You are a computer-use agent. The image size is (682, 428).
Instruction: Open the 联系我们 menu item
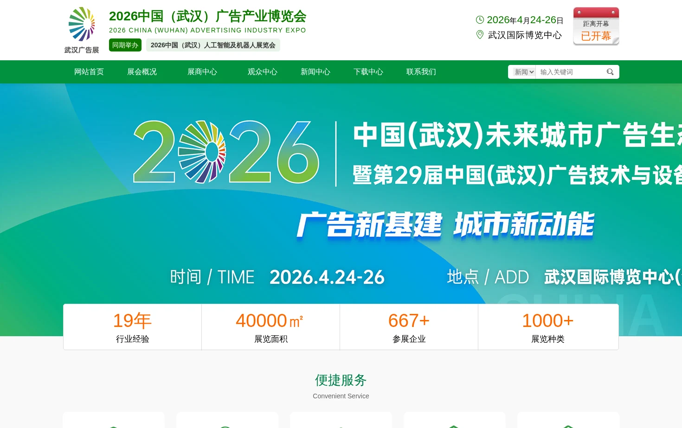pos(421,72)
